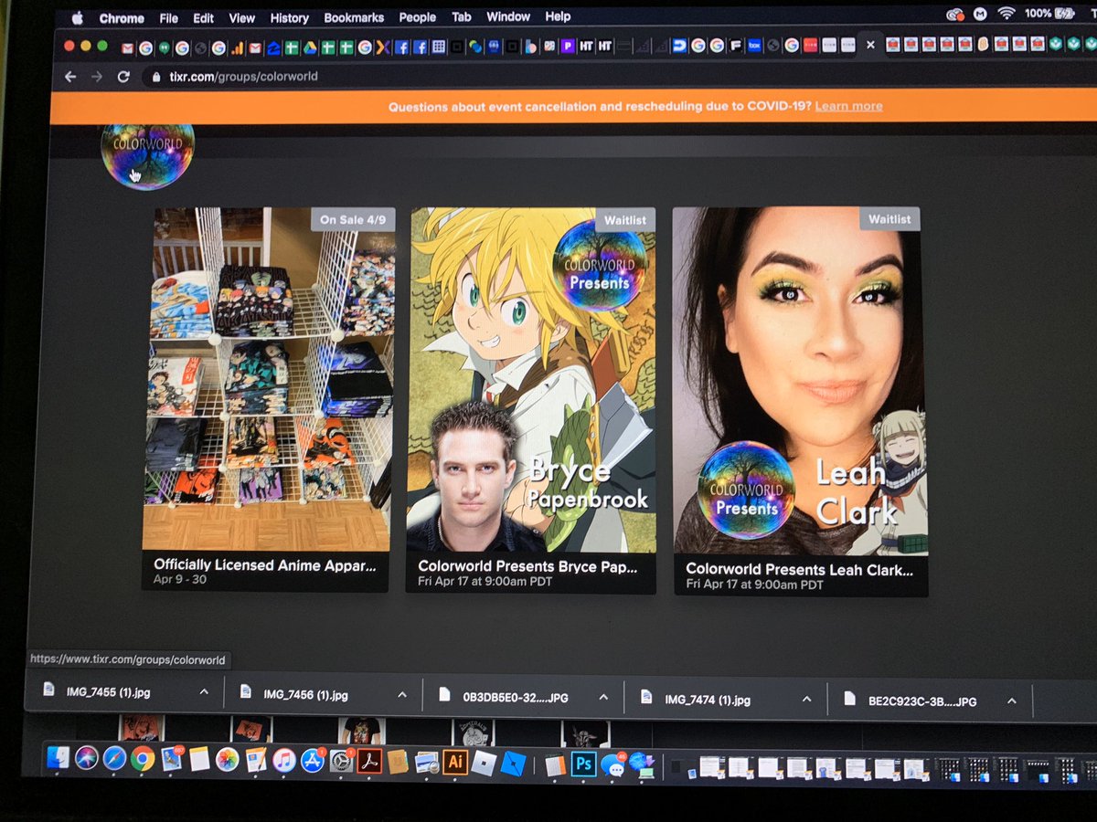1097x822 pixels.
Task: Click title 'Colorworld Presents Bryce Pap...'
Action: pos(527,566)
